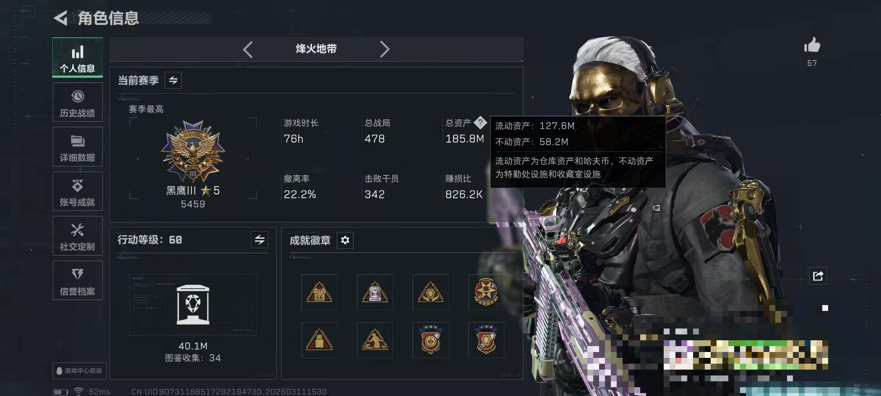Screen dimensions: 881x396
Task: Select the star-circle achievement badge
Action: [x=486, y=292]
